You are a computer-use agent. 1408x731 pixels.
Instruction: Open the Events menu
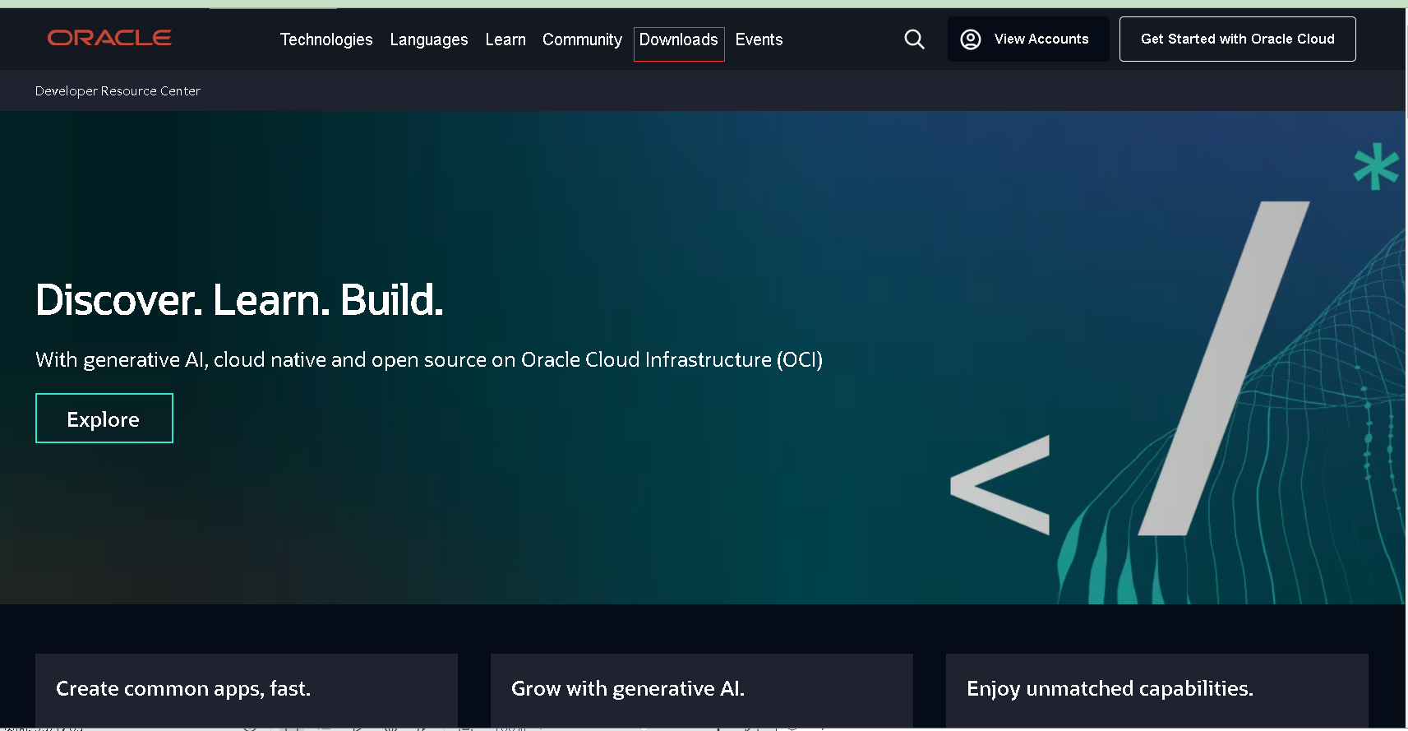[759, 39]
